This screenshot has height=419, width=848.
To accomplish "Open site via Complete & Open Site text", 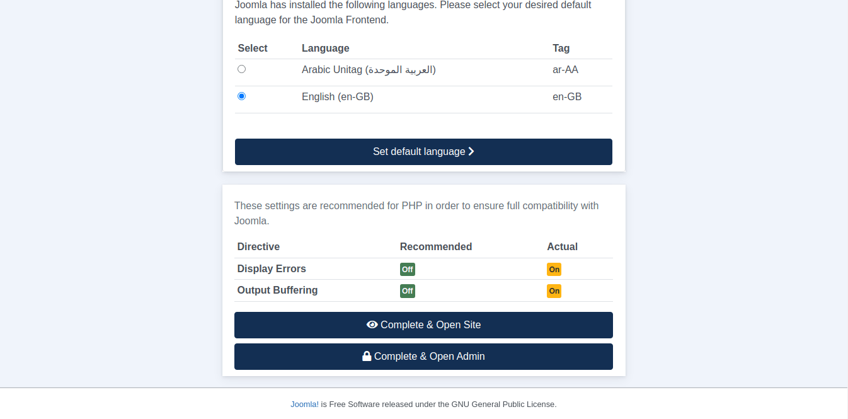I will pos(430,325).
